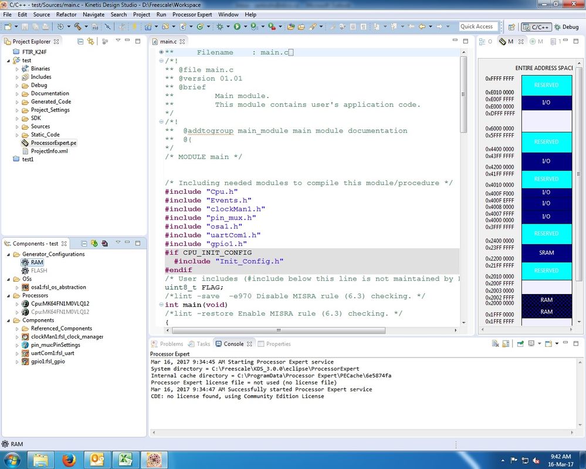Image resolution: width=586 pixels, height=469 pixels.
Task: Expand the Sources folder in Project Explorer
Action: coord(17,126)
